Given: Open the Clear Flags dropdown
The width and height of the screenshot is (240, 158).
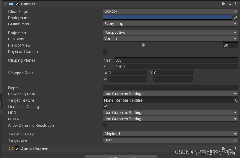Looking at the screenshot, I should (x=170, y=11).
